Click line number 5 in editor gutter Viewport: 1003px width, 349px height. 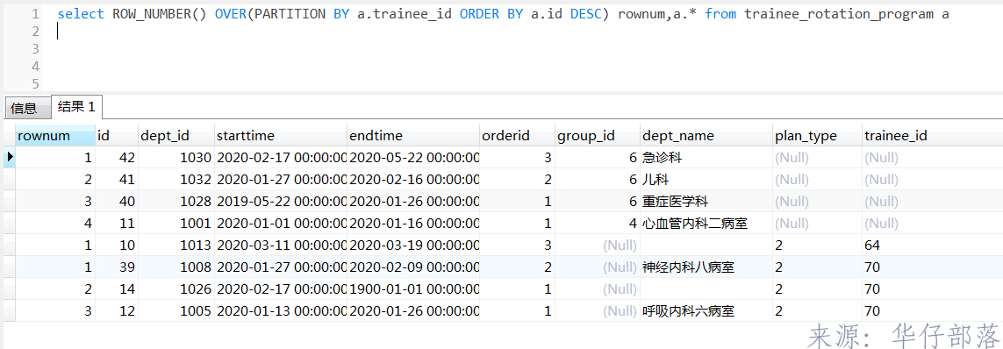[35, 83]
